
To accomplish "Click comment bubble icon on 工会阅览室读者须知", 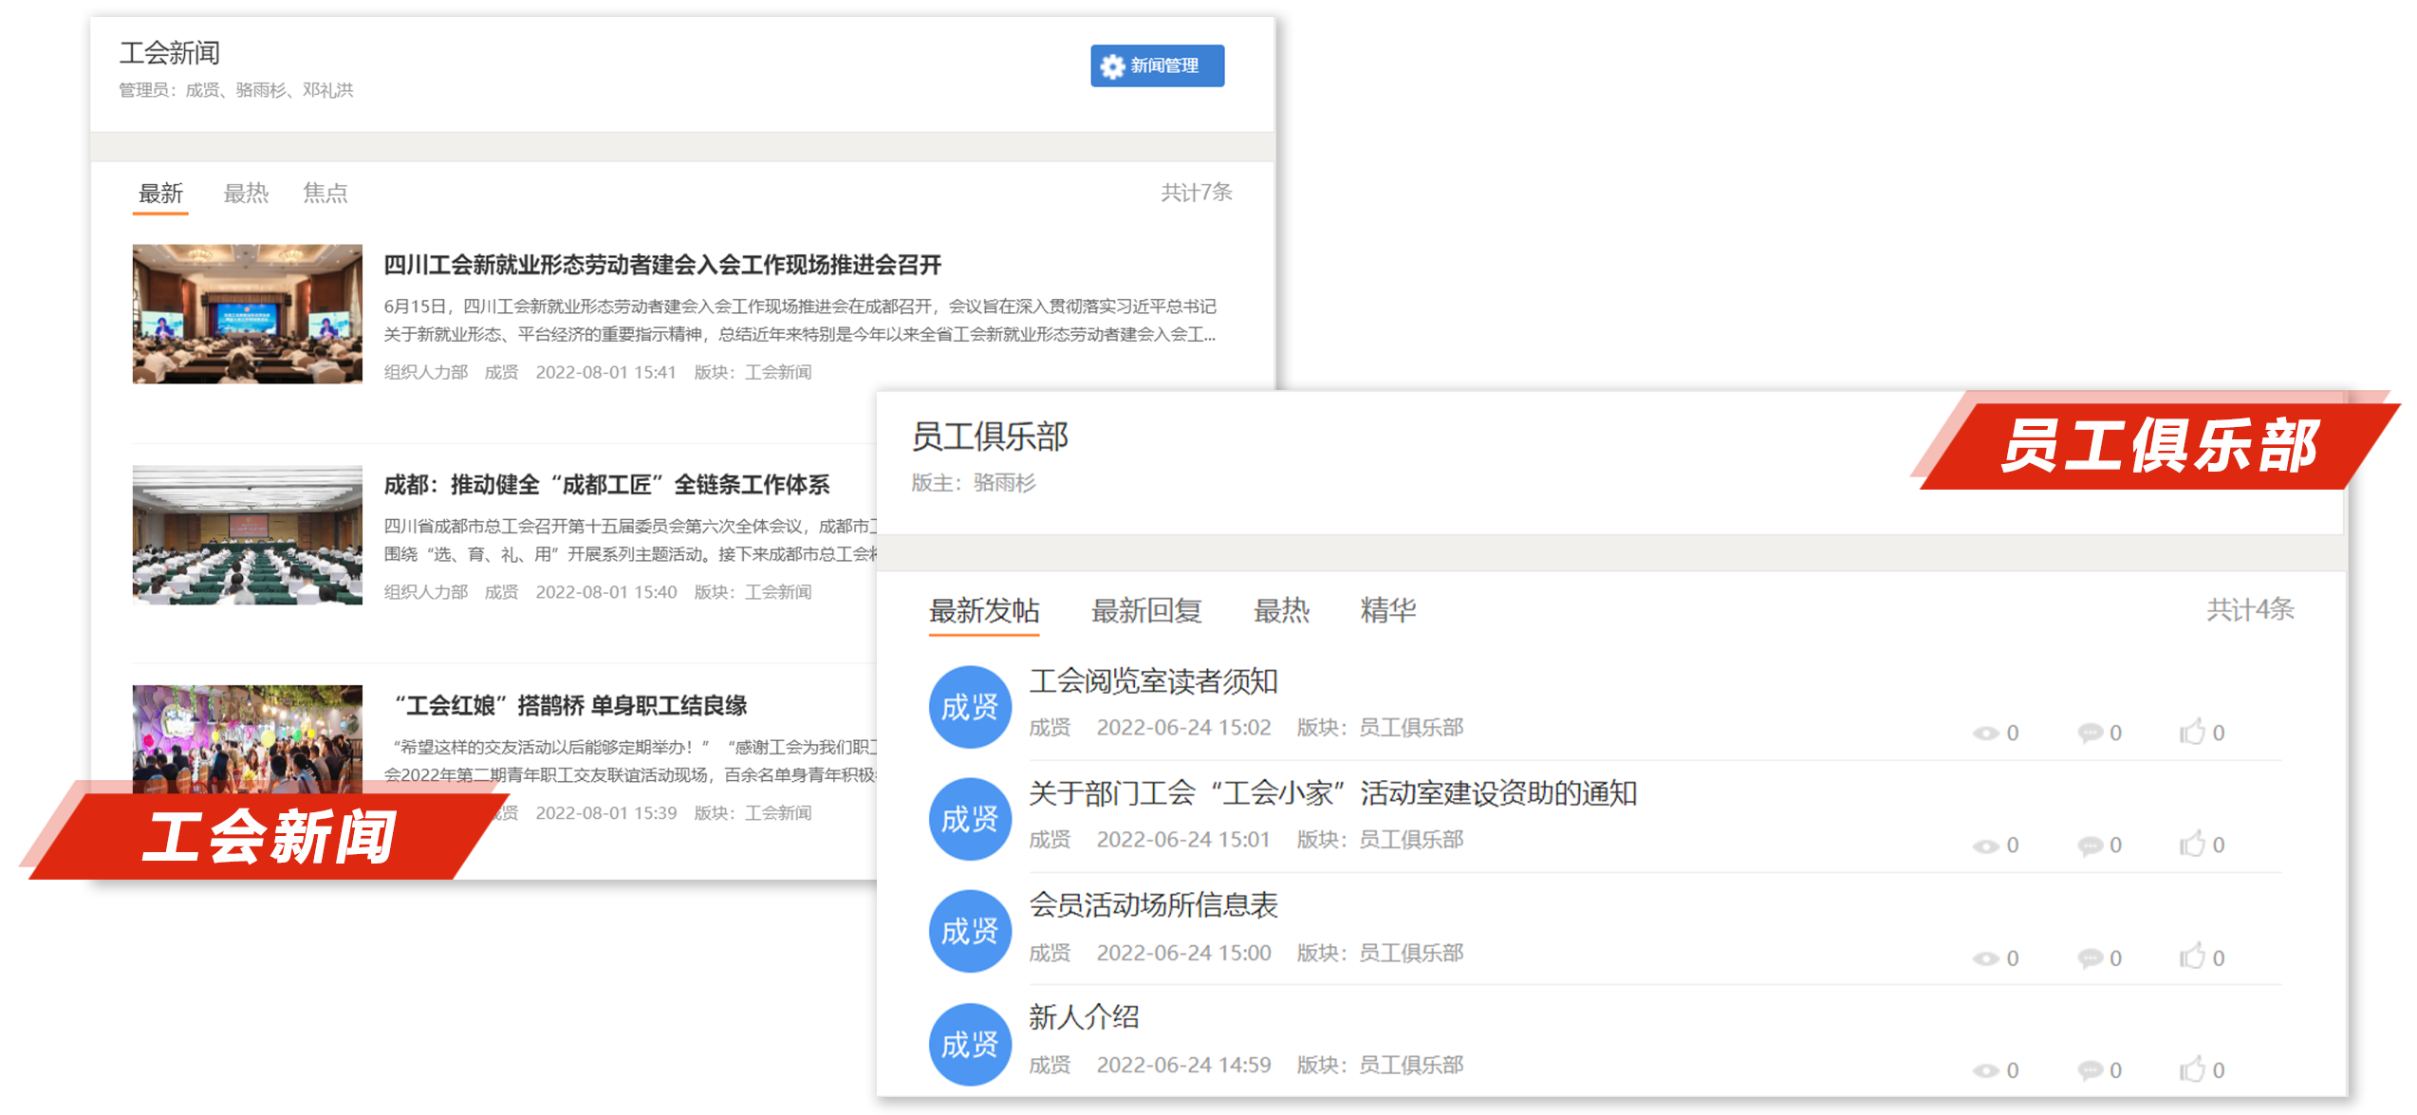I will 2090,733.
